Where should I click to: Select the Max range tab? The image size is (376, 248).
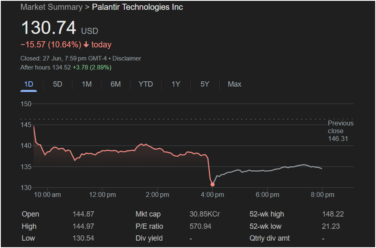pos(234,84)
